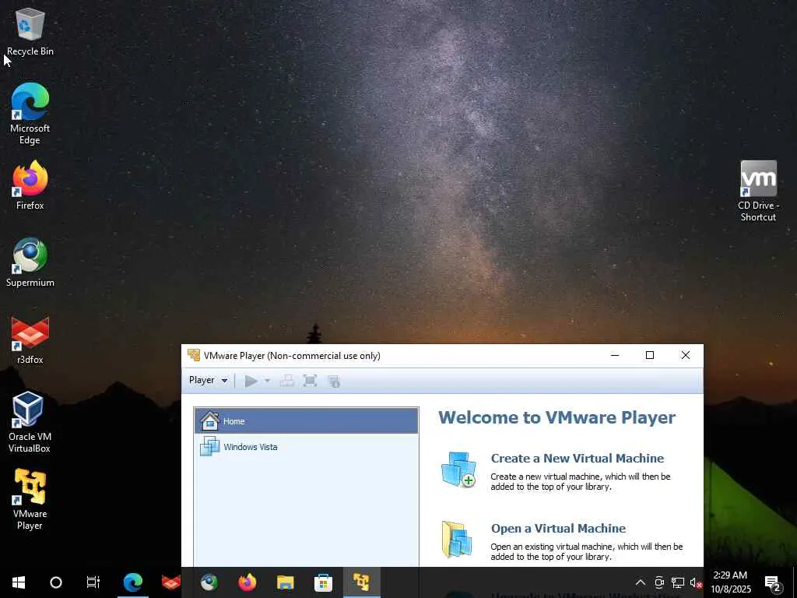Image resolution: width=797 pixels, height=598 pixels.
Task: Click the Windows Vista VM icon in the library
Action: (x=209, y=446)
